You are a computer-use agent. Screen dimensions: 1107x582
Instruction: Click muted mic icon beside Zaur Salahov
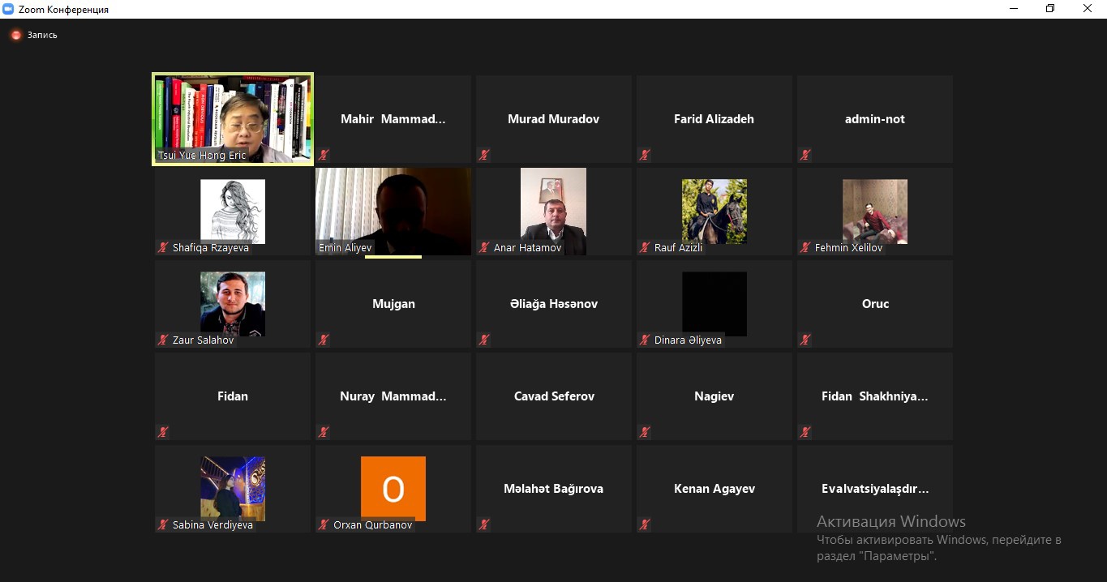click(163, 340)
